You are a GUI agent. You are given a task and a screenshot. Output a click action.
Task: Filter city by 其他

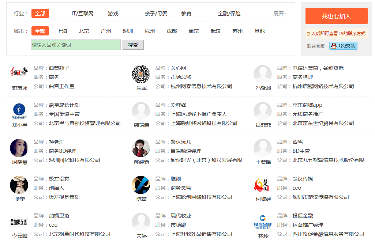pos(259,31)
